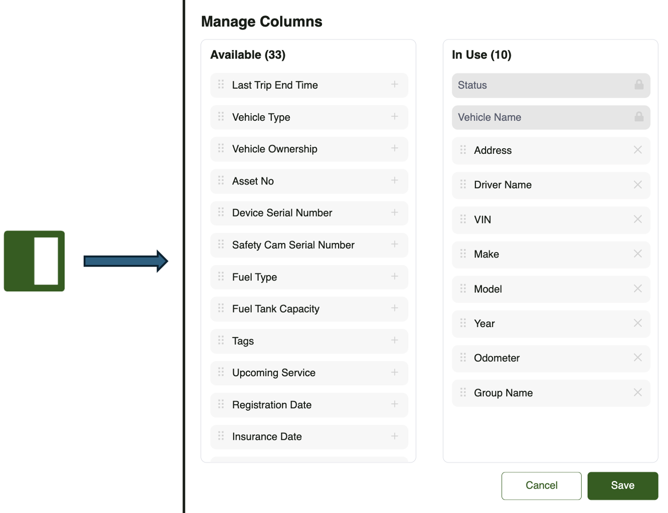Click the "Model" column label
Image resolution: width=668 pixels, height=513 pixels.
[488, 289]
